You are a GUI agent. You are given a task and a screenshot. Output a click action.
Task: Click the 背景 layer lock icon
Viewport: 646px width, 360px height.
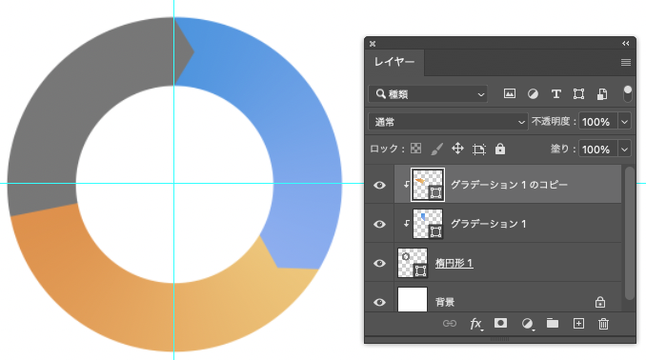click(x=600, y=302)
